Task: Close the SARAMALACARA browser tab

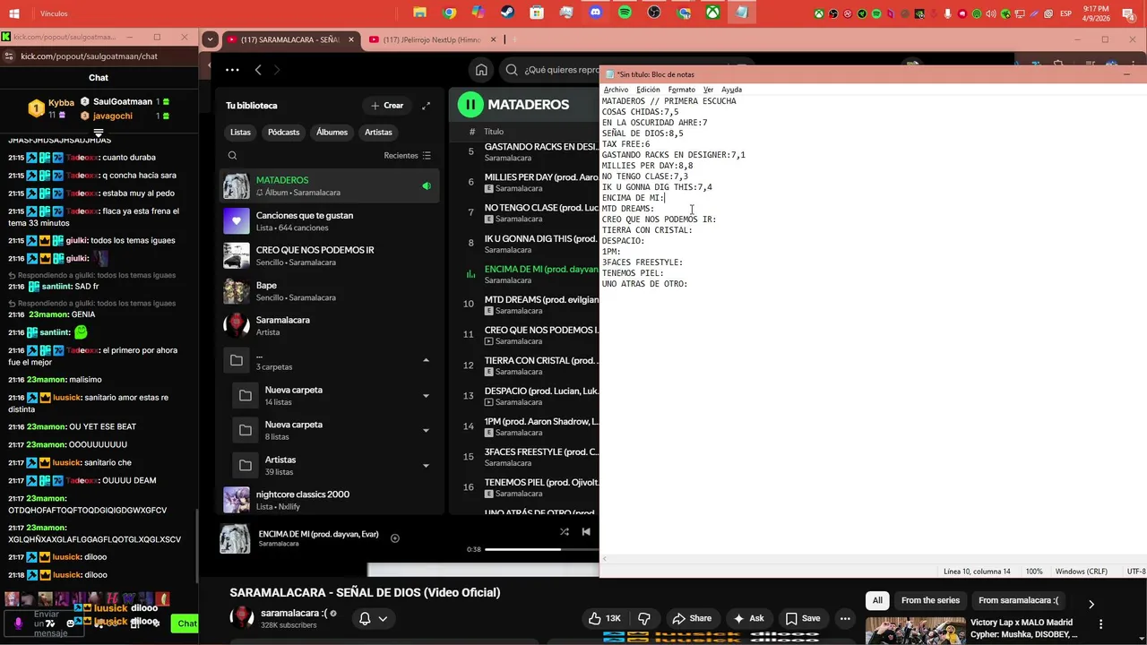Action: 350,39
